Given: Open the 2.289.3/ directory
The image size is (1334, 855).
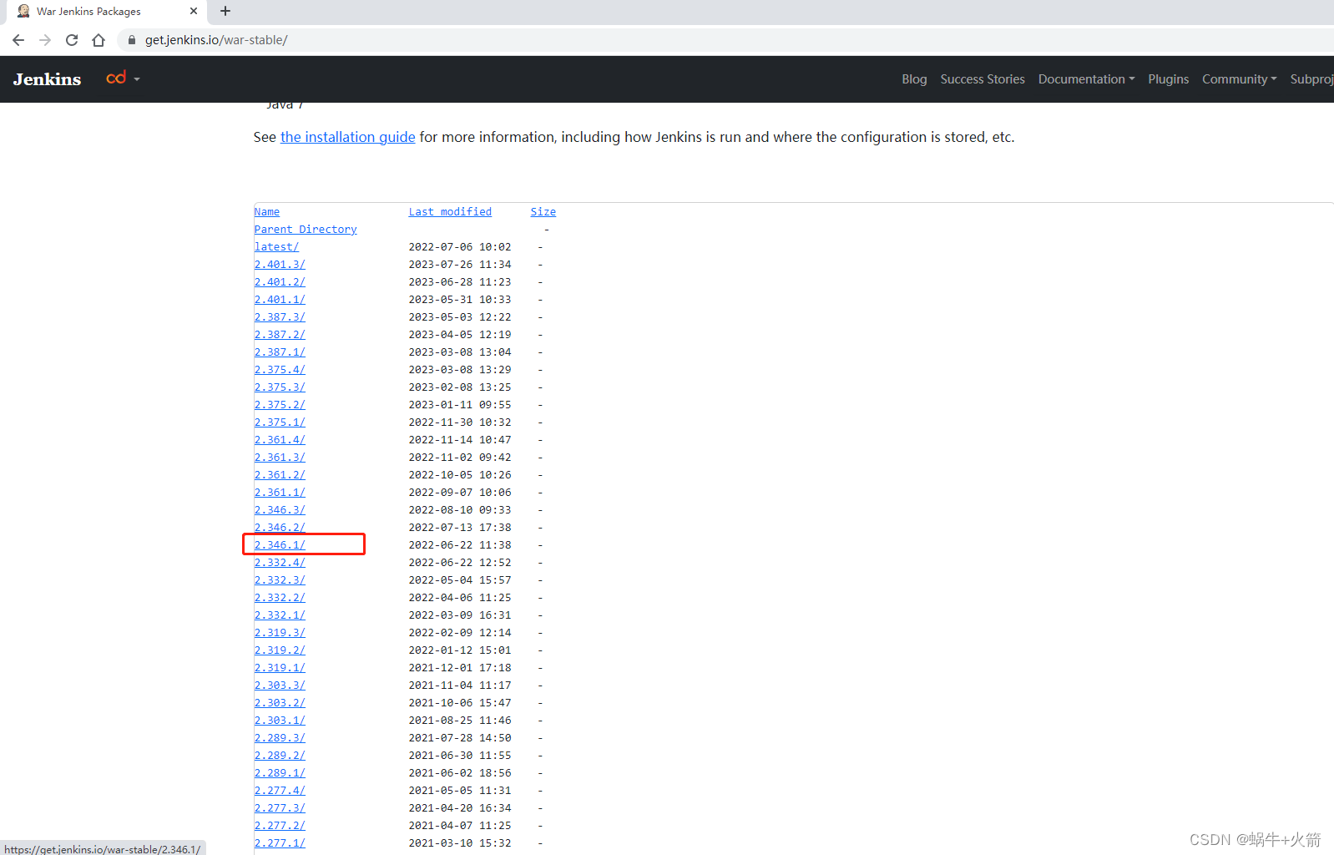Looking at the screenshot, I should click(x=280, y=738).
